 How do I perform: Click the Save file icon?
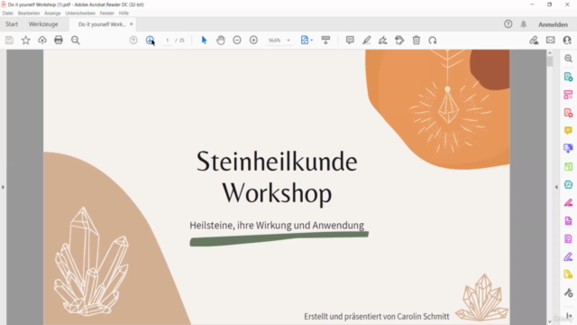pyautogui.click(x=9, y=40)
